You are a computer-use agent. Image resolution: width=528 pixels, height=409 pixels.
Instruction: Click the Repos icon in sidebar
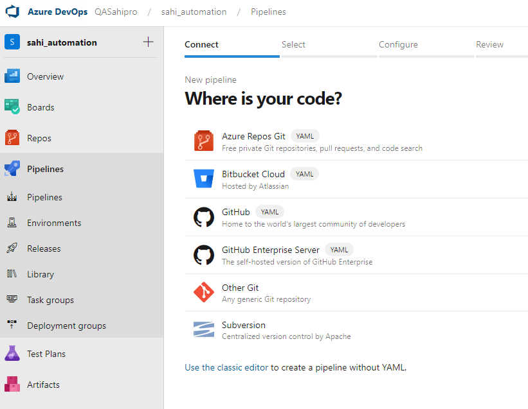pos(12,138)
